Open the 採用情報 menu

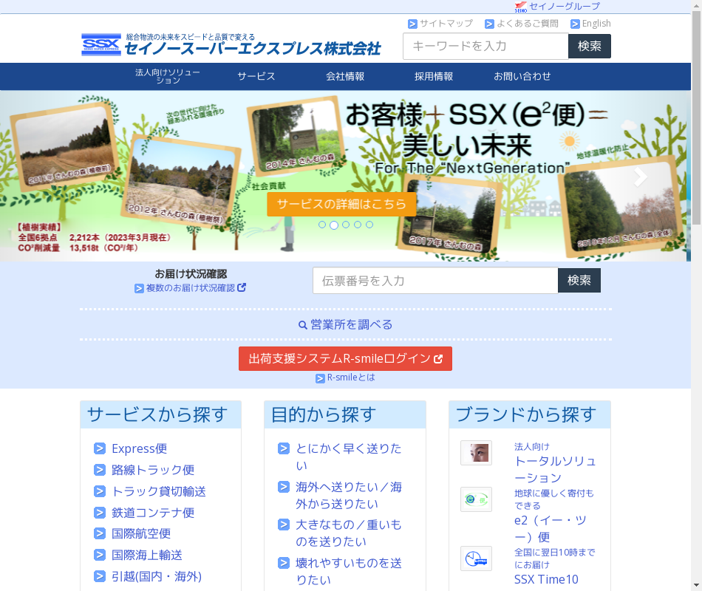(x=433, y=77)
